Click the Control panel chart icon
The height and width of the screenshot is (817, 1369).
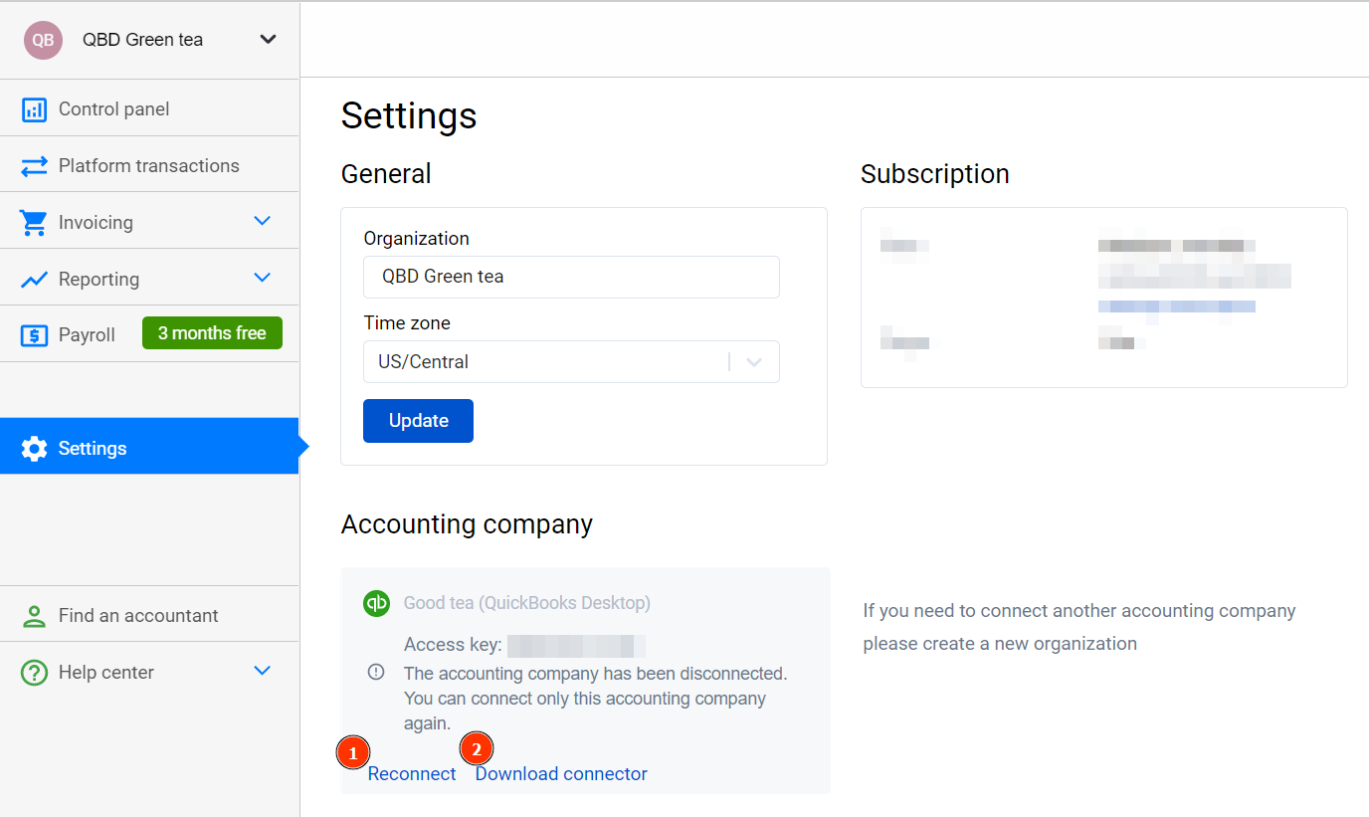34,109
